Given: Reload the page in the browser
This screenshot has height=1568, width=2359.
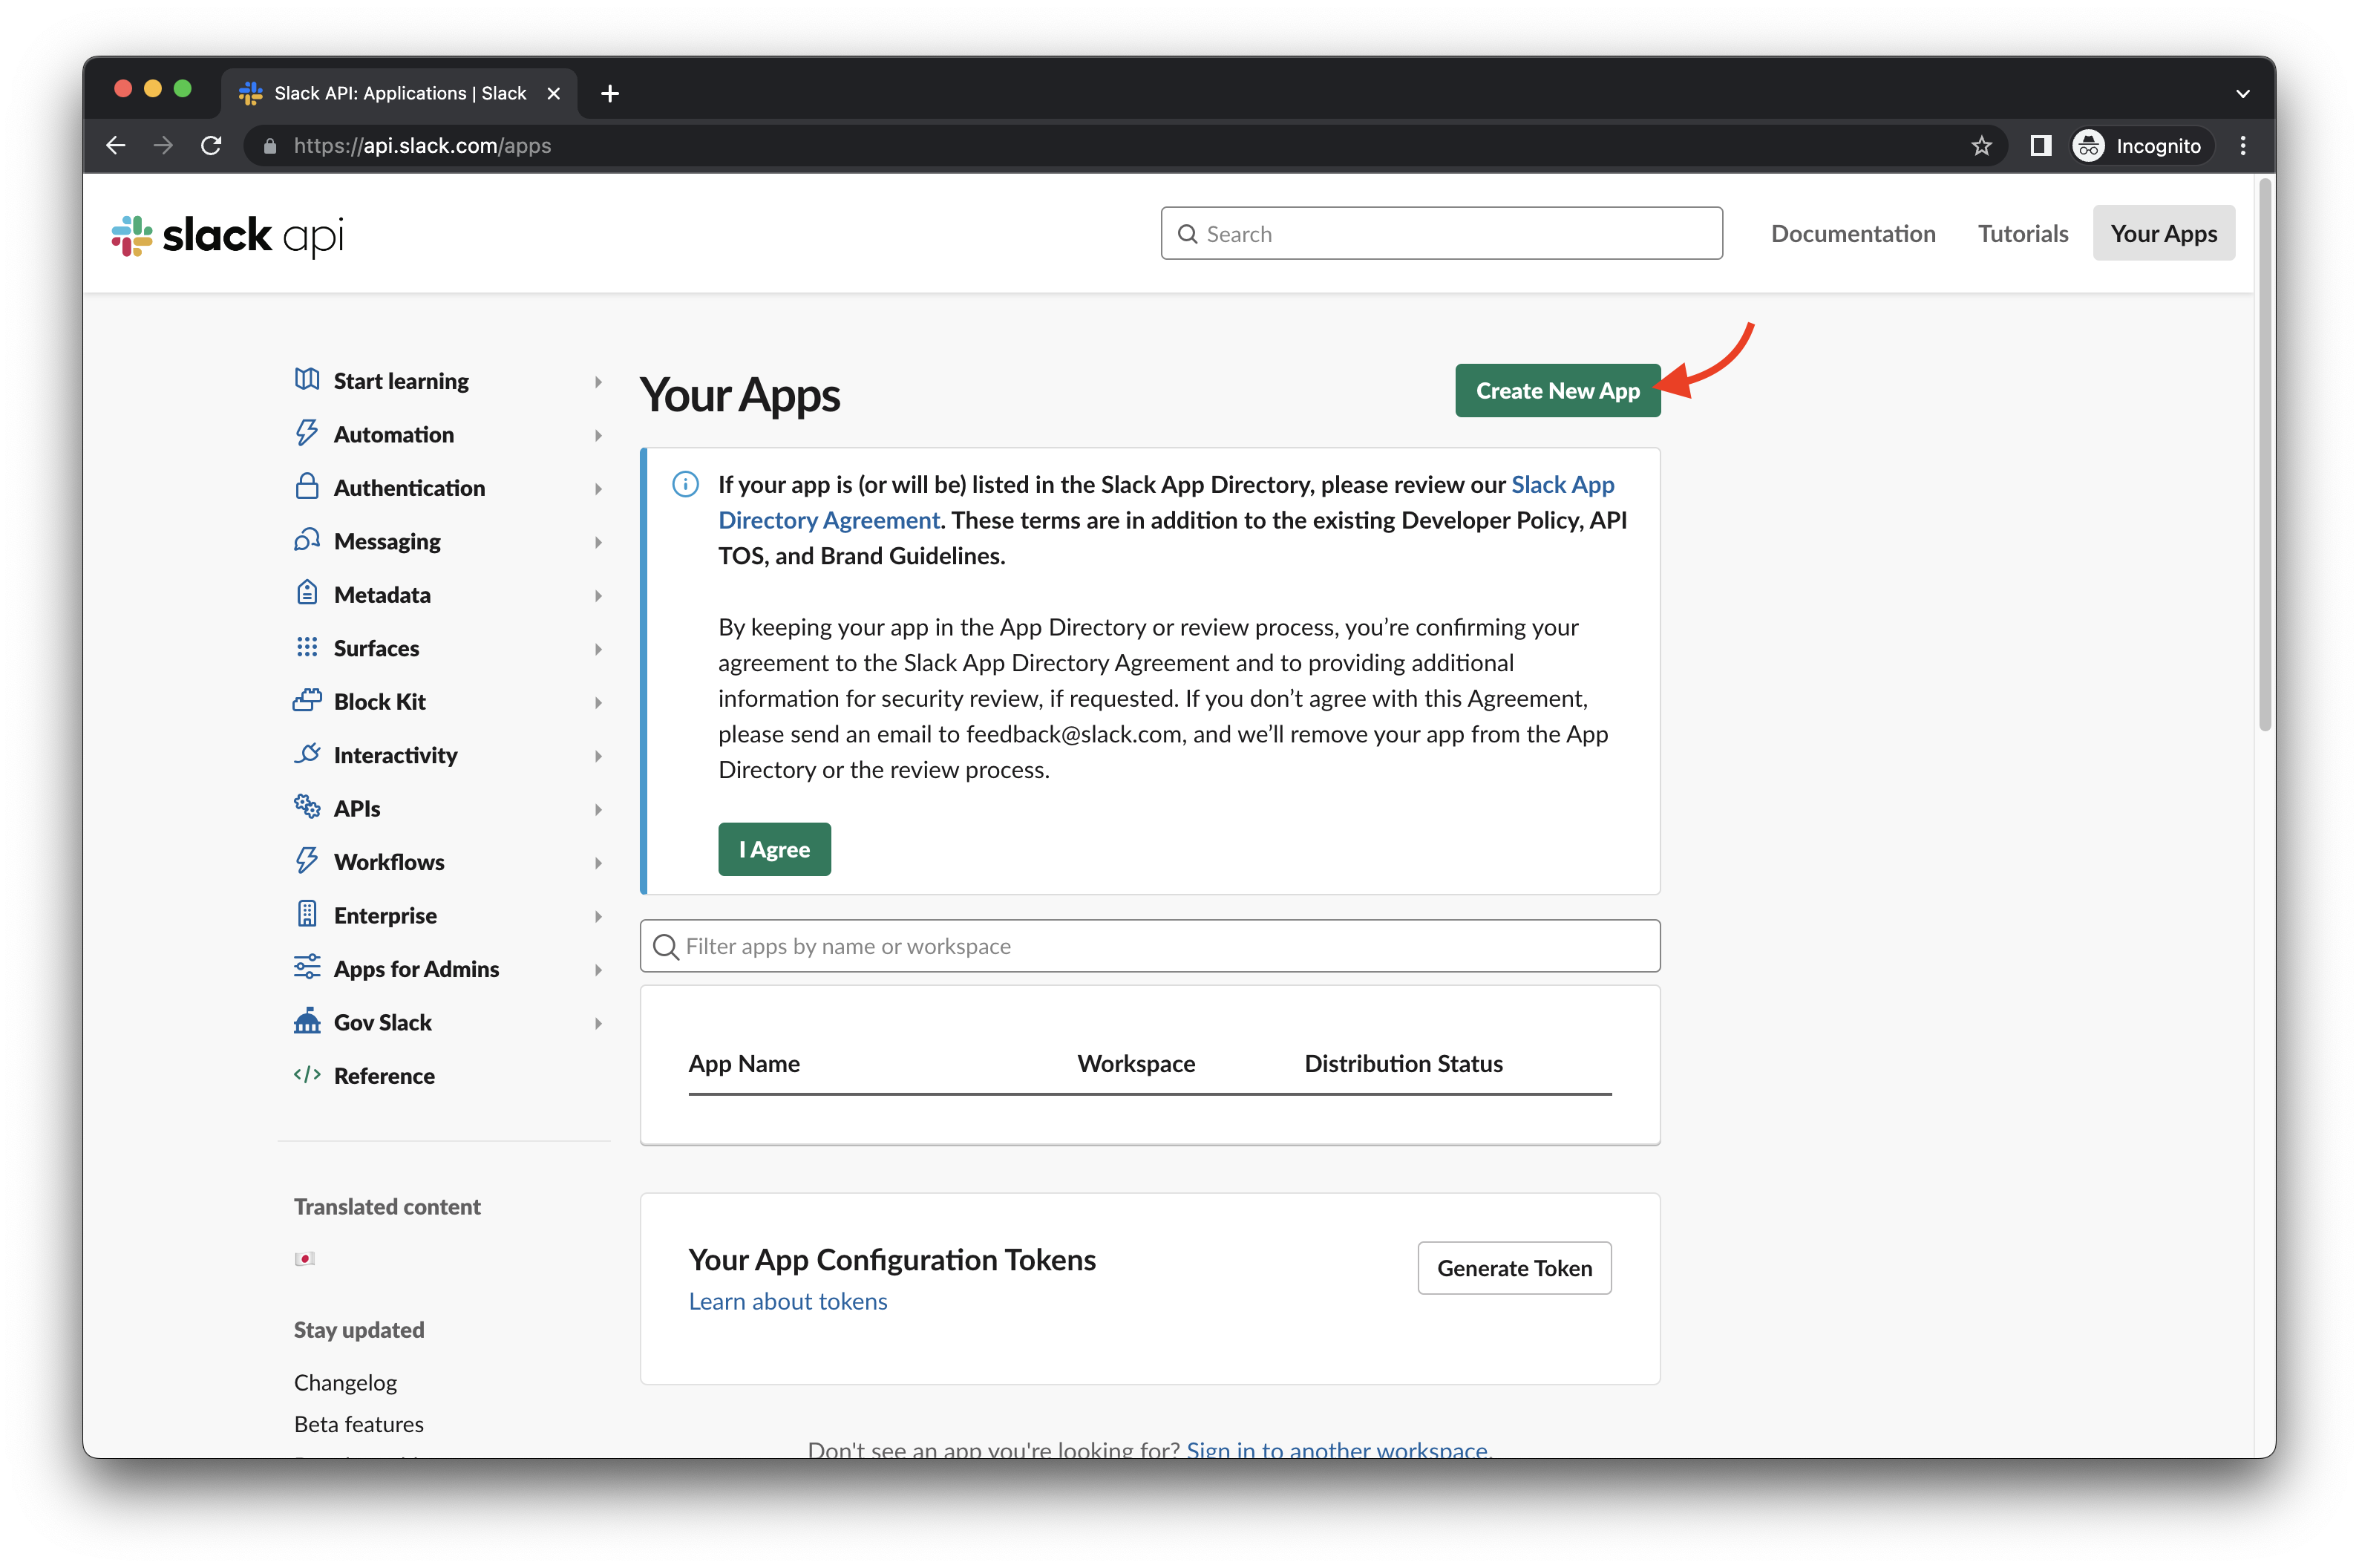Looking at the screenshot, I should [x=211, y=146].
